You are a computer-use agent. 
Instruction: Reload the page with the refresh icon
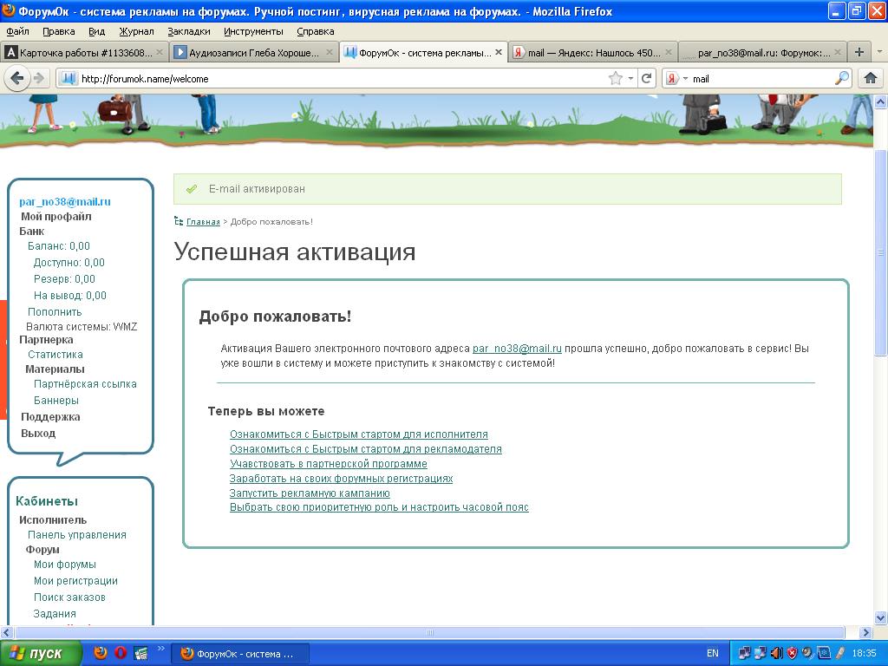pyautogui.click(x=646, y=78)
